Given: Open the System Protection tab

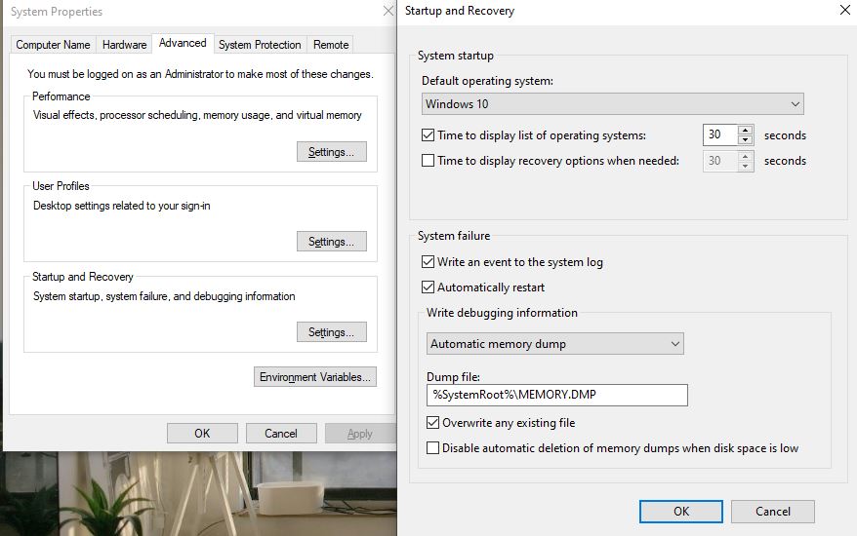Looking at the screenshot, I should (260, 45).
